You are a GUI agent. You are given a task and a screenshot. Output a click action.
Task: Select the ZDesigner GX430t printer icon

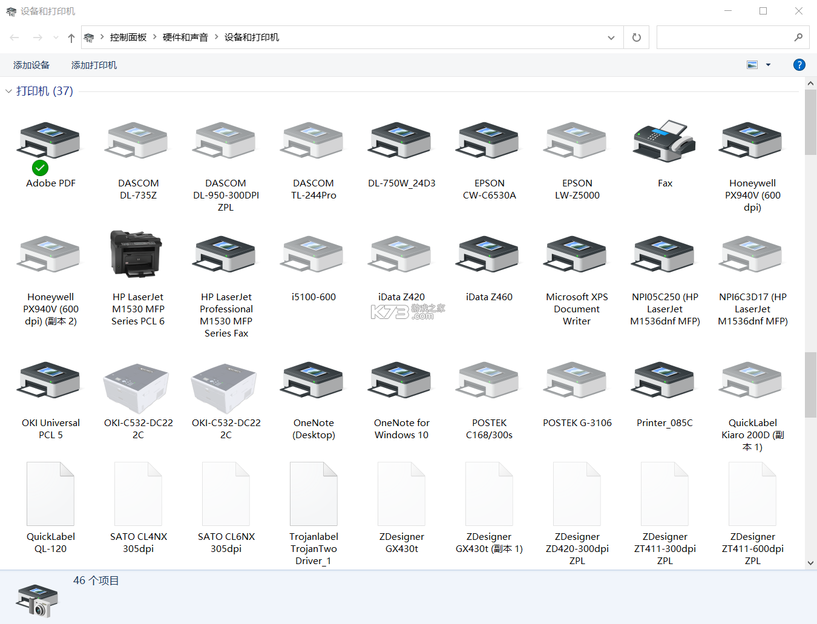click(401, 494)
